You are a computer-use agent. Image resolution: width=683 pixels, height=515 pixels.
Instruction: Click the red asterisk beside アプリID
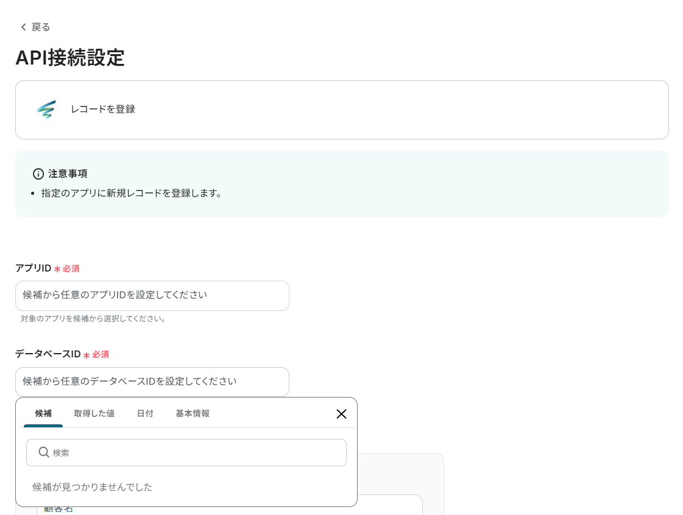[57, 269]
